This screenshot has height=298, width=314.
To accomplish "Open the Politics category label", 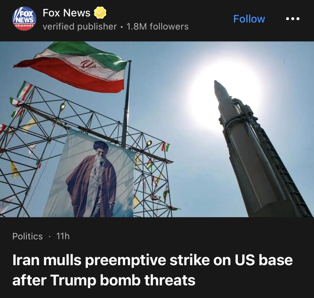I will (27, 236).
